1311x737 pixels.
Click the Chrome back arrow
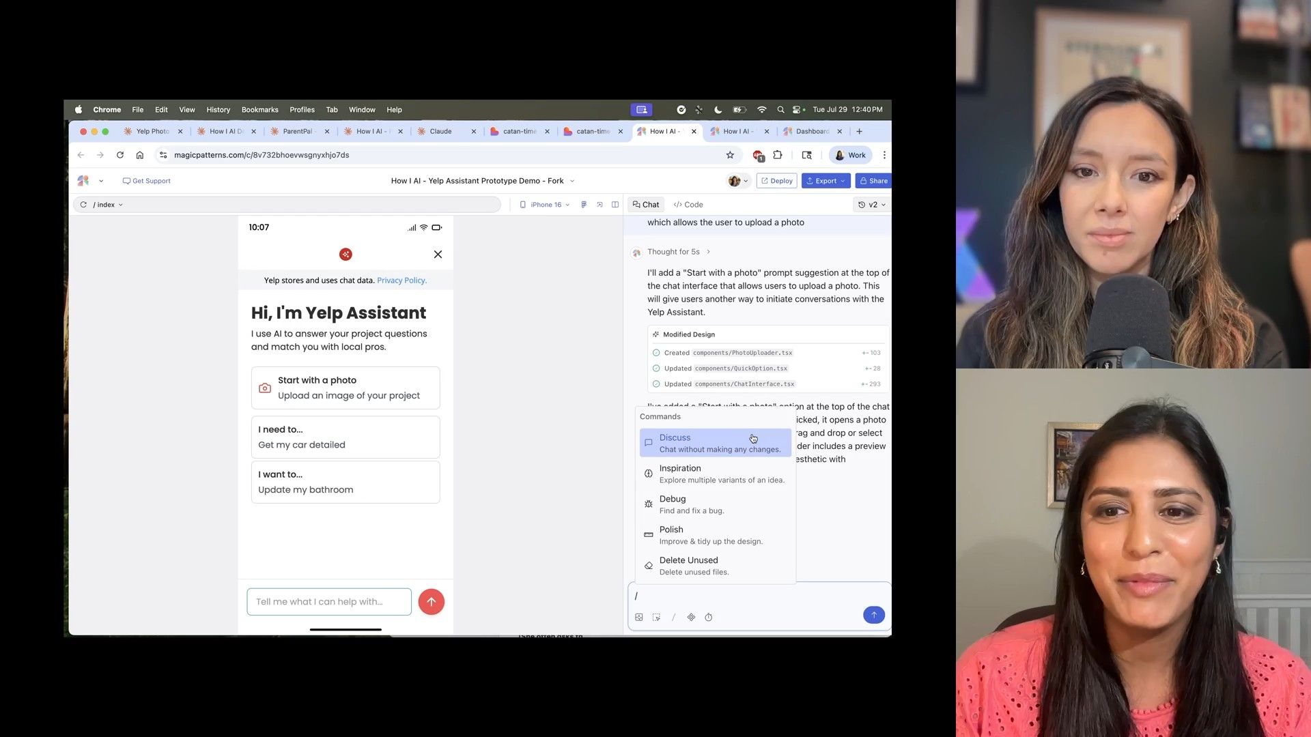click(81, 155)
